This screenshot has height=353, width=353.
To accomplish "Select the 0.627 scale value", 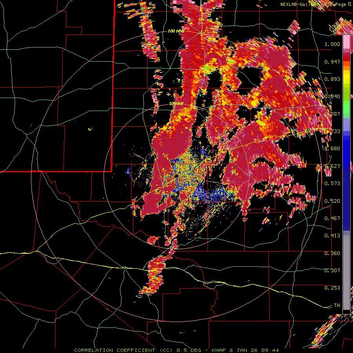I will (332, 166).
